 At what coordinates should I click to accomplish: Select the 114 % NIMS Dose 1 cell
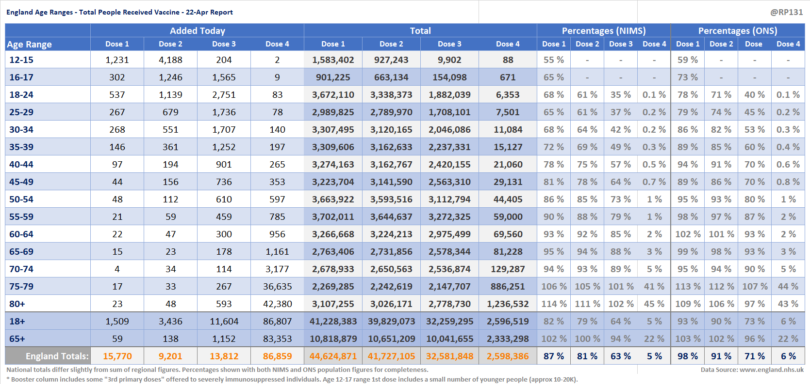point(554,304)
